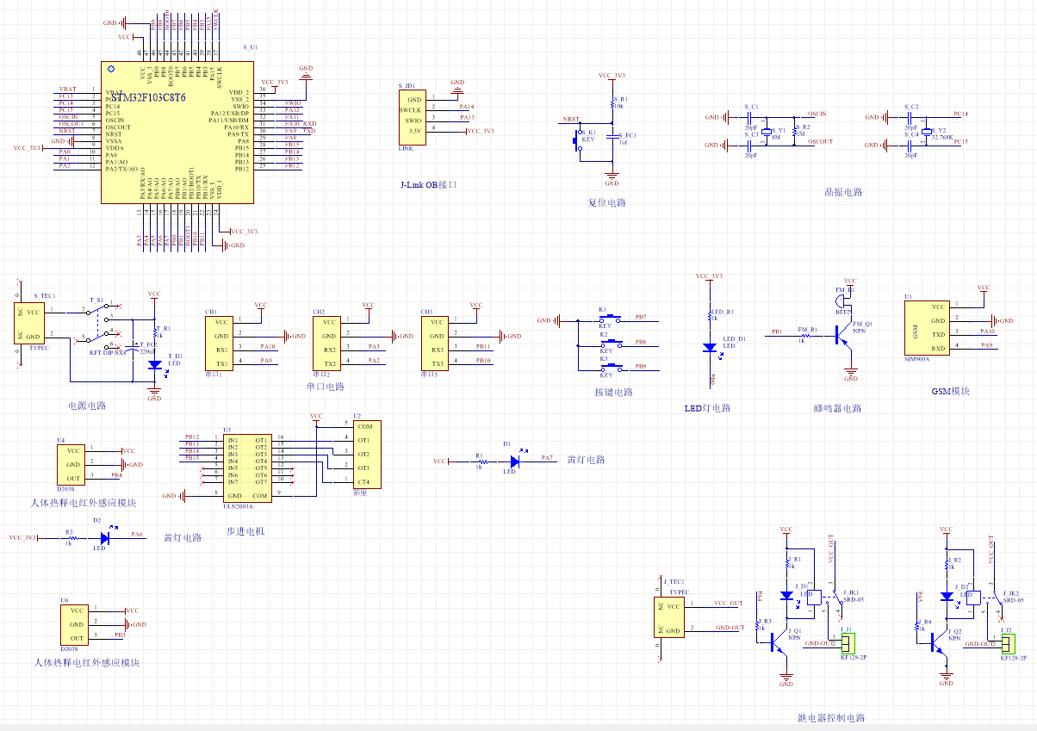Click the 'VCC_OUT' net label on J_TEC1

pyautogui.click(x=729, y=604)
